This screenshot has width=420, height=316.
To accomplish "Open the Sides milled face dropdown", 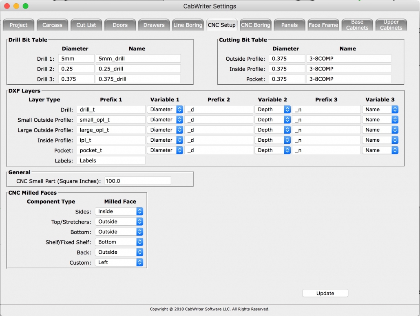I will point(119,211).
